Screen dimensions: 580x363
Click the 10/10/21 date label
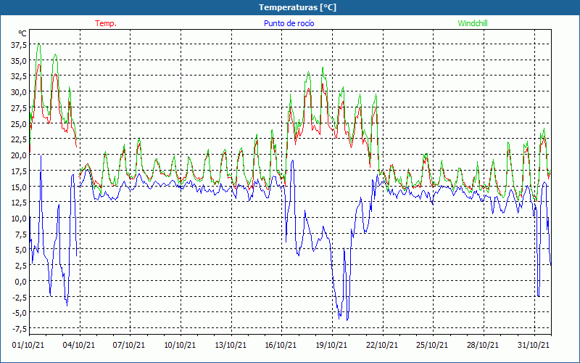pyautogui.click(x=180, y=345)
